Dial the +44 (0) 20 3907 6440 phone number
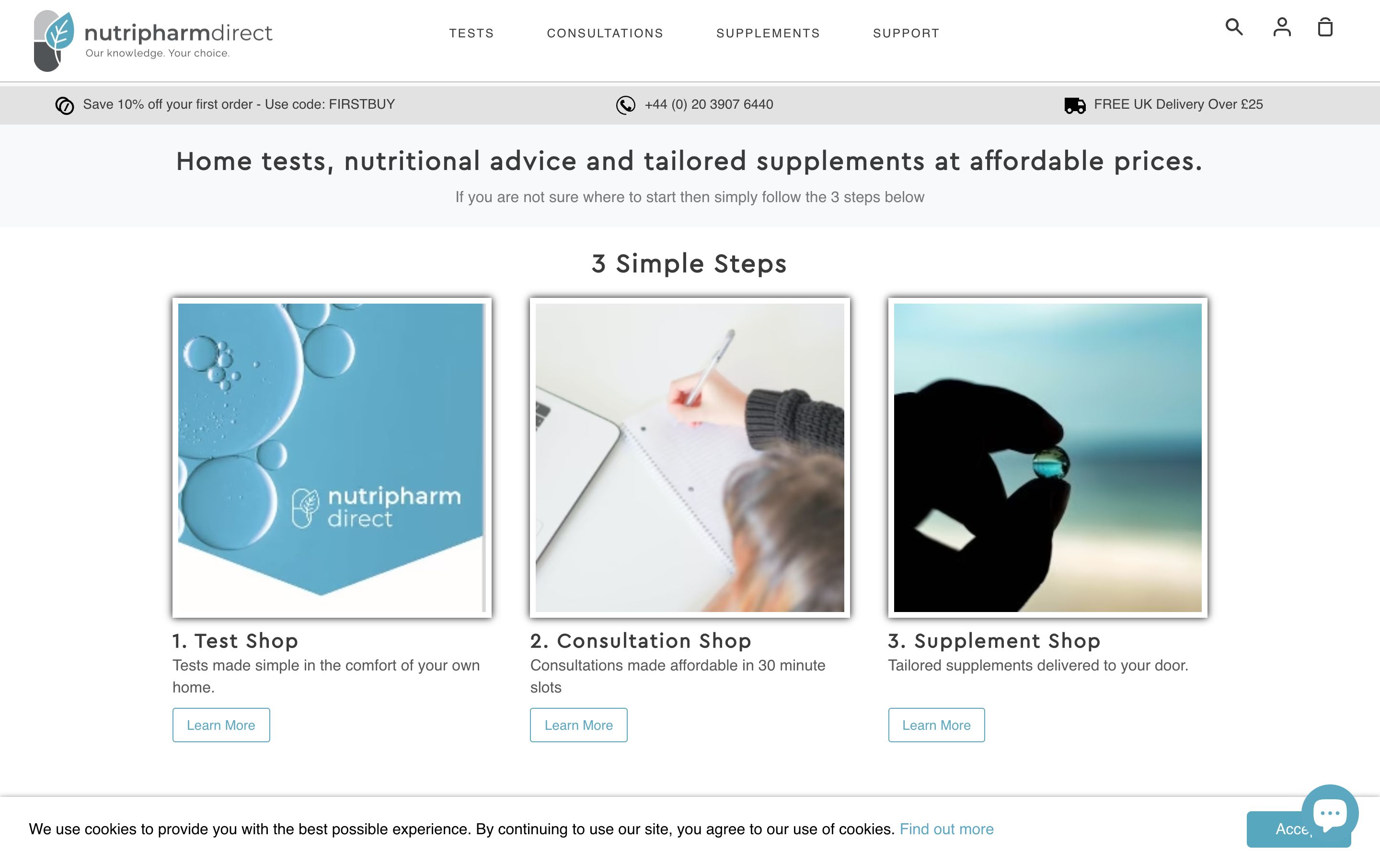The height and width of the screenshot is (862, 1380). pyautogui.click(x=709, y=104)
